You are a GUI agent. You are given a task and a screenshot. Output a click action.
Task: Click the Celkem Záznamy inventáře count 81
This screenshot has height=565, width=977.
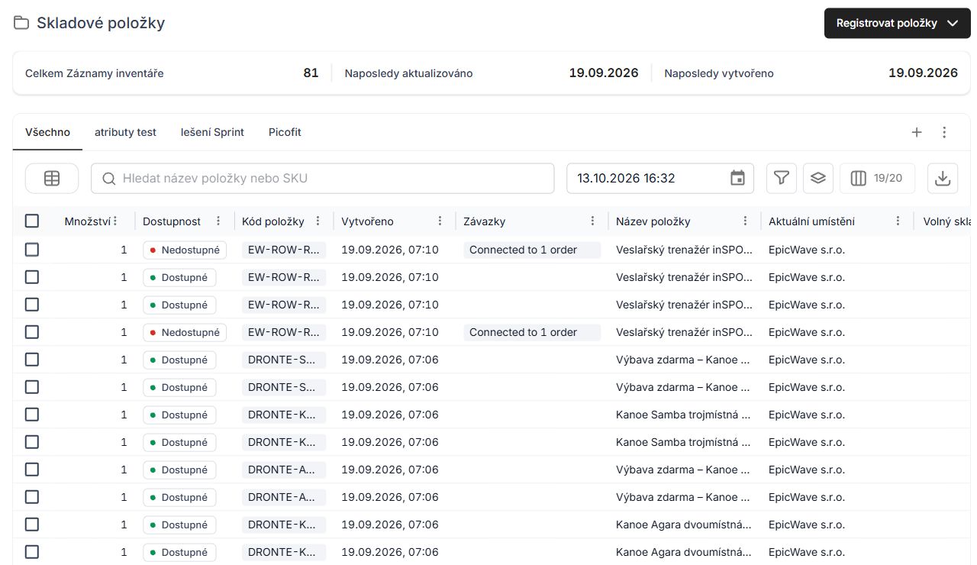(311, 73)
